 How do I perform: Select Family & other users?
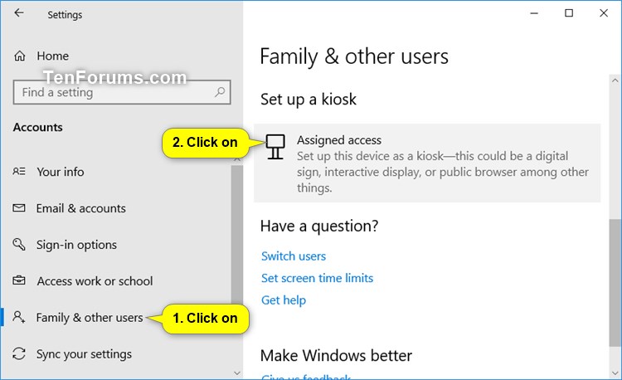(x=90, y=318)
